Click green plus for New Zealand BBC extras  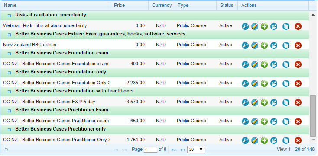[264, 45]
